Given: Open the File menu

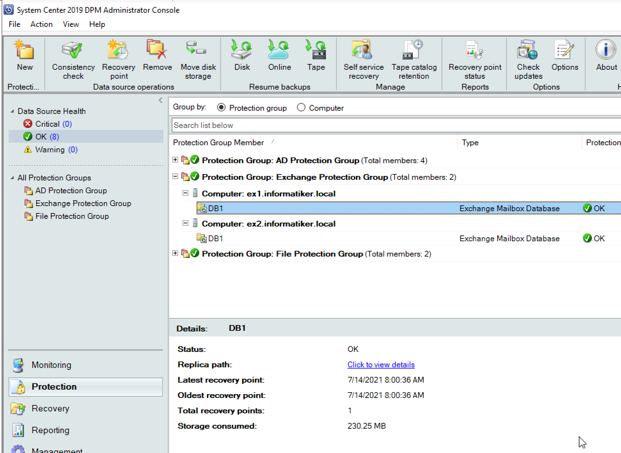Looking at the screenshot, I should [14, 24].
